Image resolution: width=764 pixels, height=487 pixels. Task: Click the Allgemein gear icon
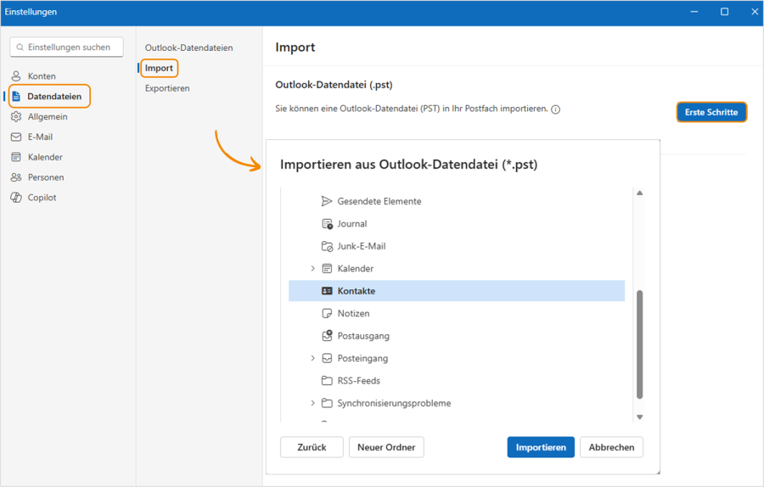coord(16,116)
